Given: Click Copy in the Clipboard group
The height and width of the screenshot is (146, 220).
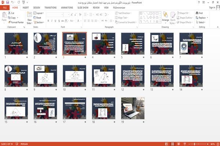Looking at the screenshot, I should tap(12, 18).
